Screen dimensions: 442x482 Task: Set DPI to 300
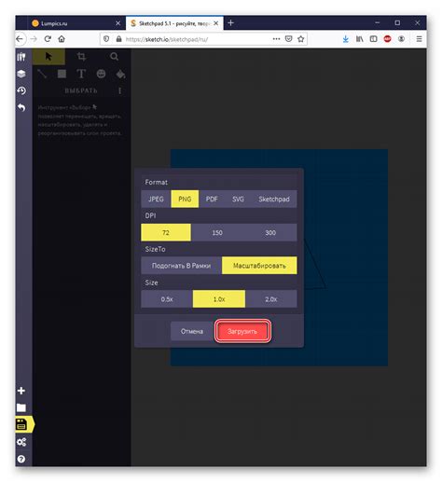270,232
